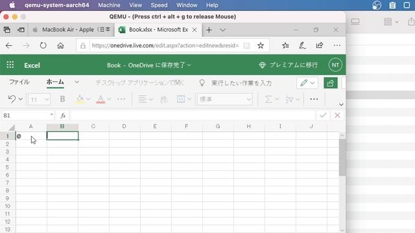Viewport: 415px width, 233px height.
Task: Show tab previews chevron
Action: 223,30
